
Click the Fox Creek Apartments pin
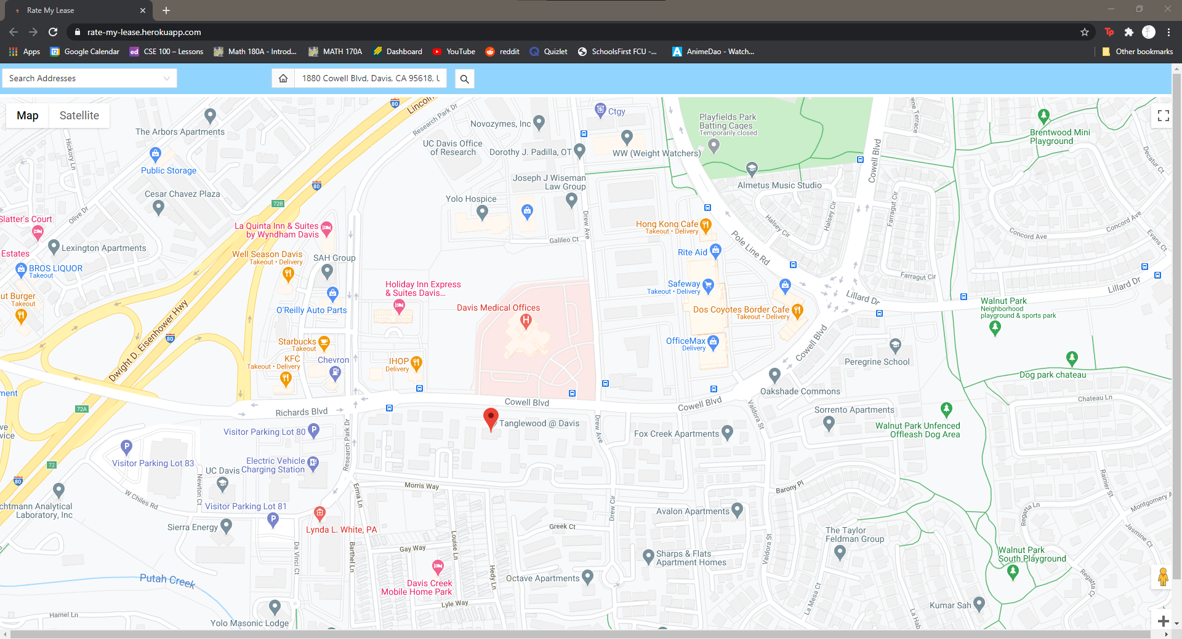(727, 432)
